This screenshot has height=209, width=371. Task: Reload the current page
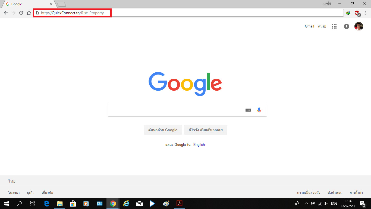(21, 13)
